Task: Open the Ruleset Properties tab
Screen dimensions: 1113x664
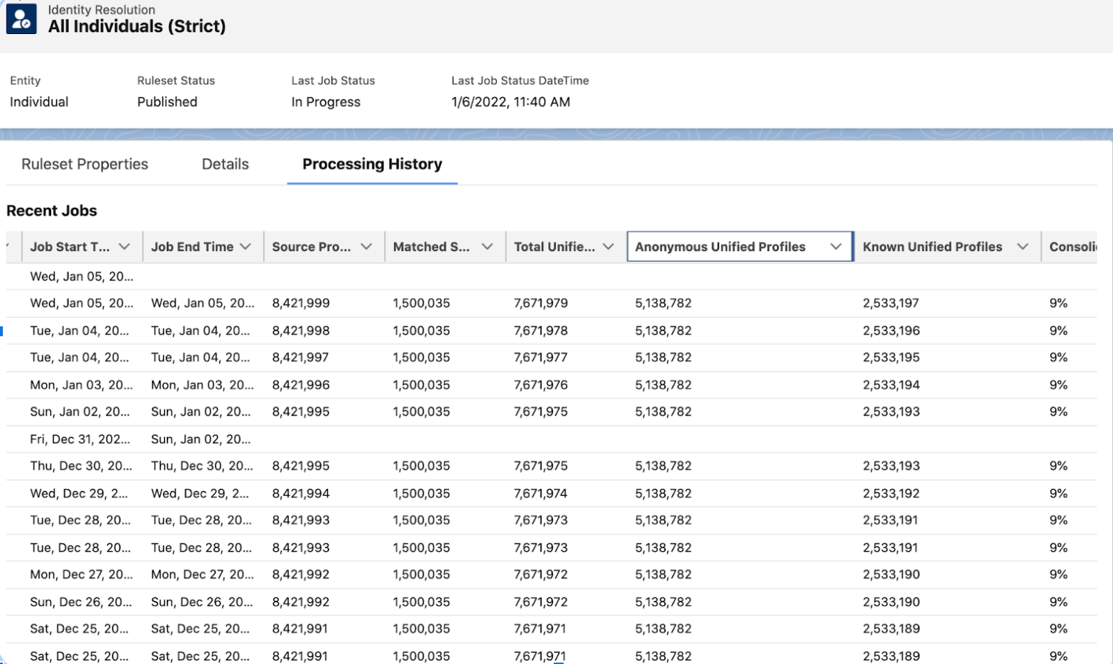Action: pos(84,165)
